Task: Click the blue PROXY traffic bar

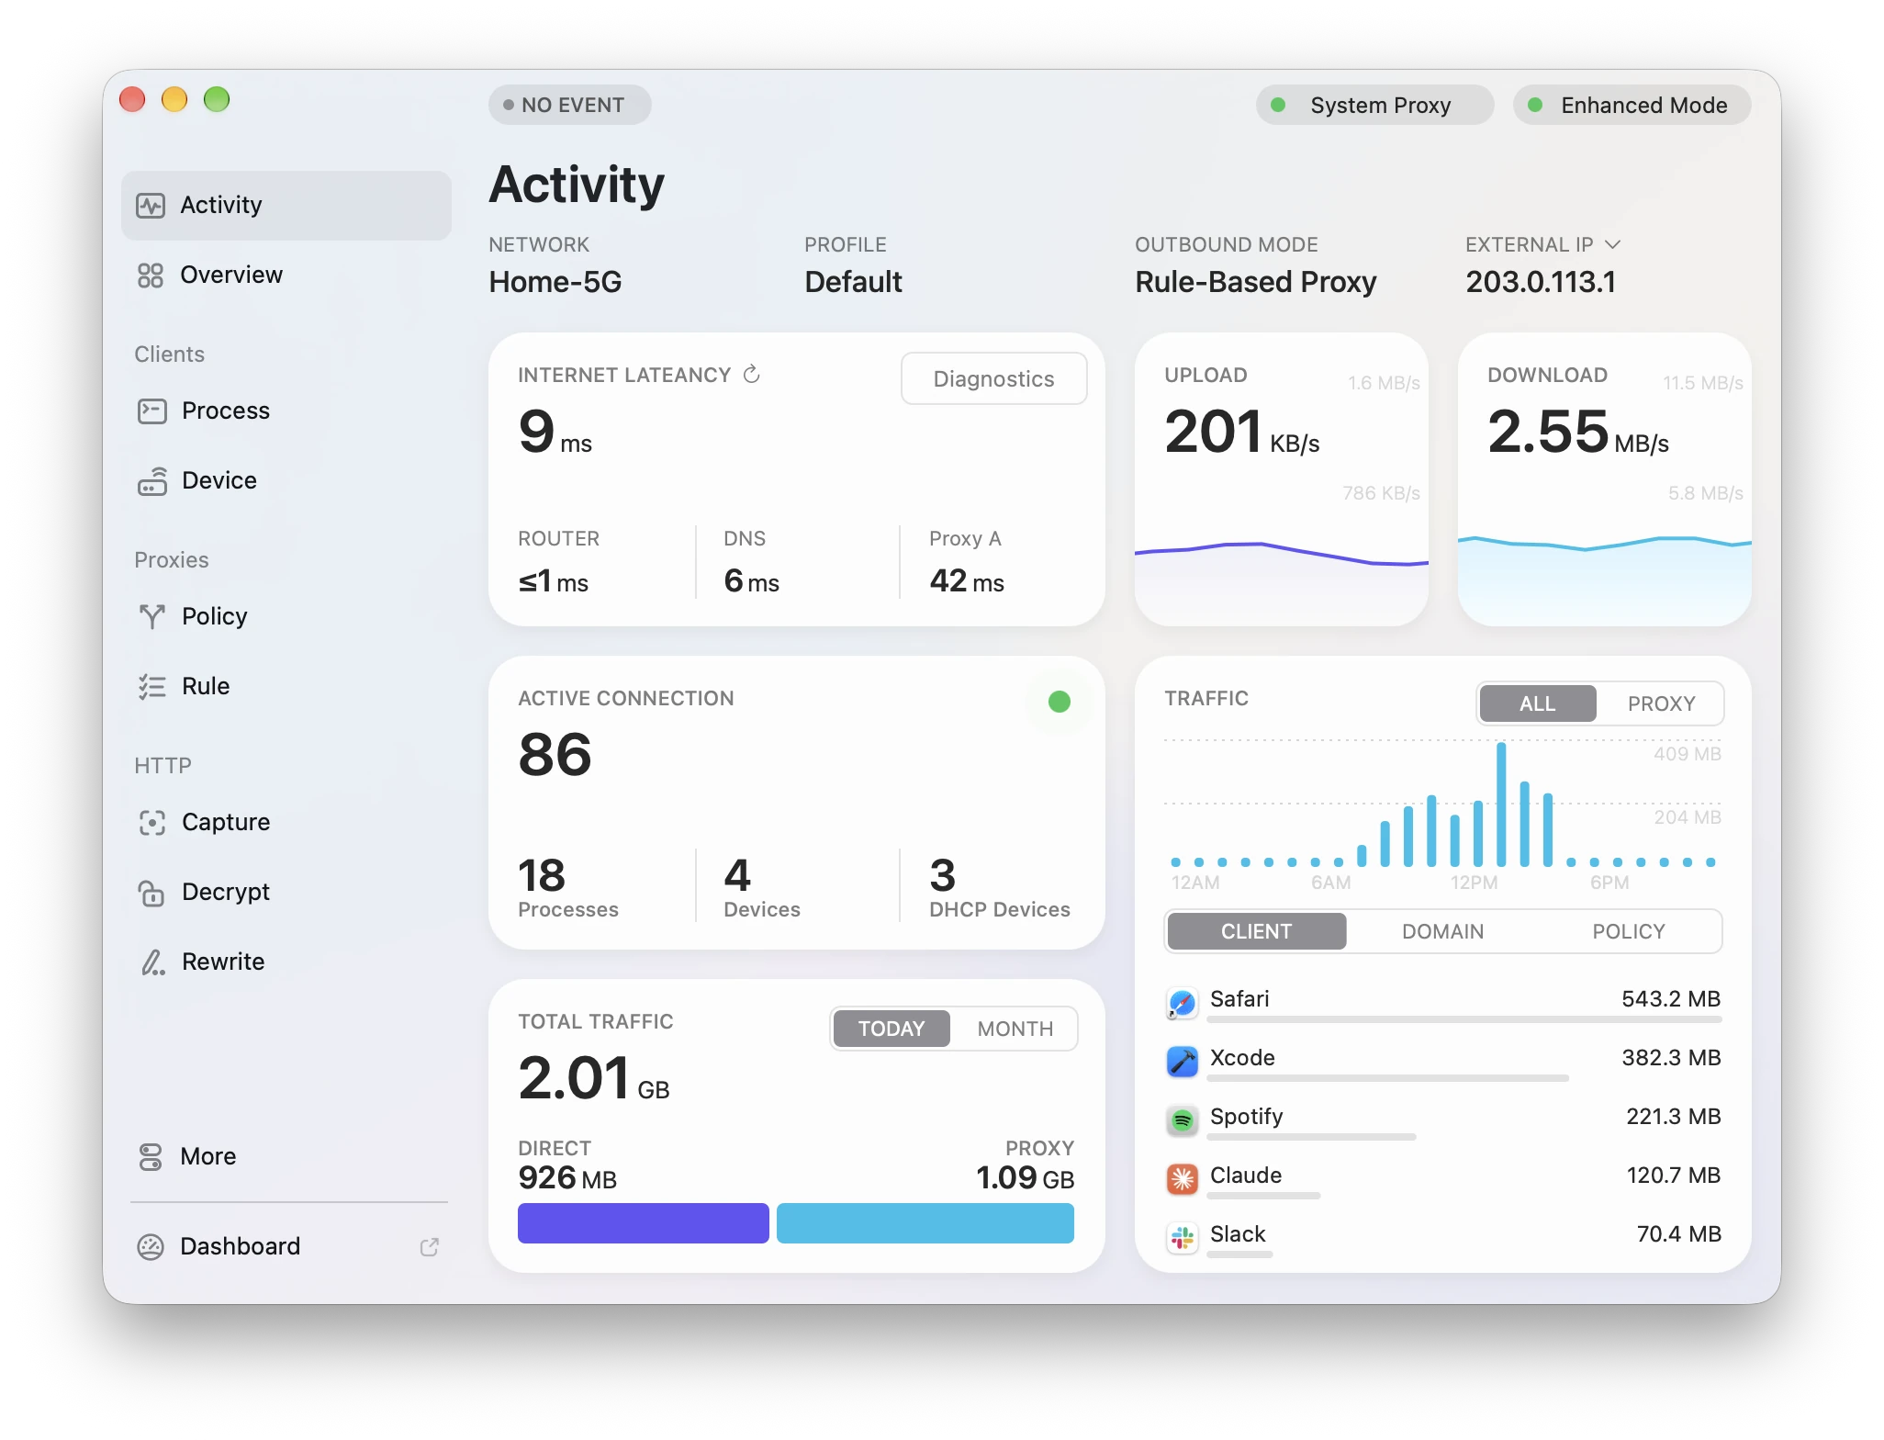Action: tap(925, 1223)
